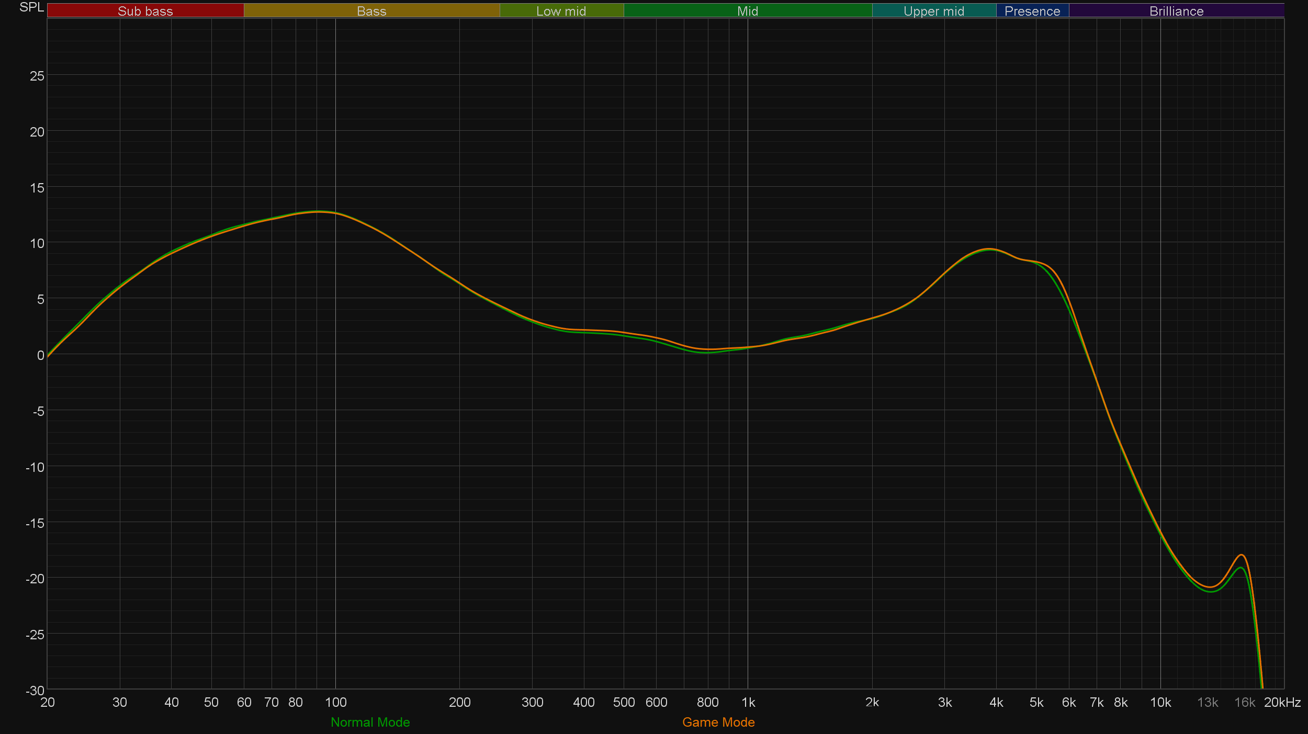Click the curve's bass peak near 100 Hz
This screenshot has width=1308, height=734.
318,211
